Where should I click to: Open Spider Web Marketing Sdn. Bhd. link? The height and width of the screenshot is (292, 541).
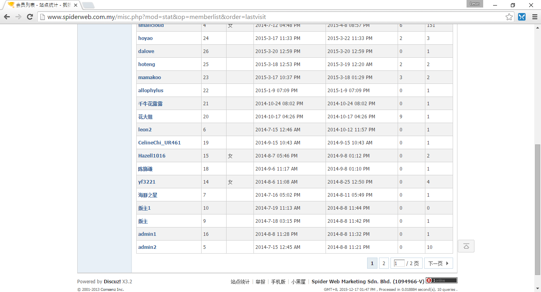368,282
